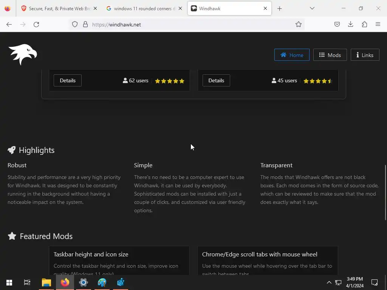387x290 pixels.
Task: Switch to the Secure, Fast, & Private Web tab
Action: point(59,9)
